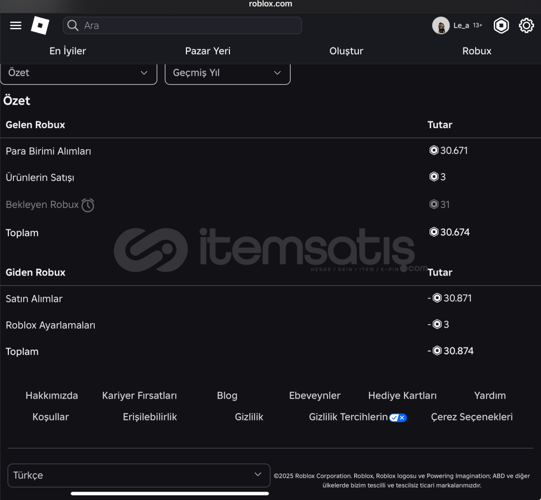Click Robux icon beside 30.674 total
Screen dimensions: 541x500
click(434, 232)
